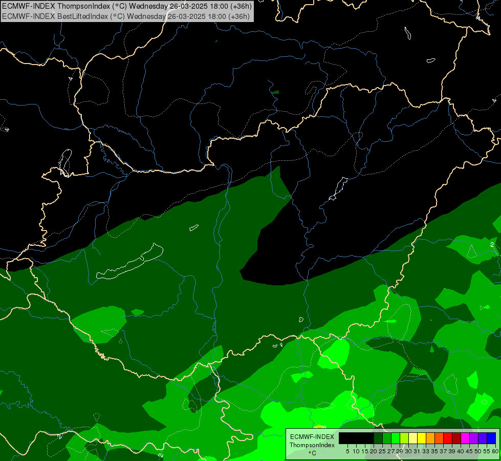Select the orange-red 35–37 legend swatch
501x461 pixels.
click(x=439, y=438)
